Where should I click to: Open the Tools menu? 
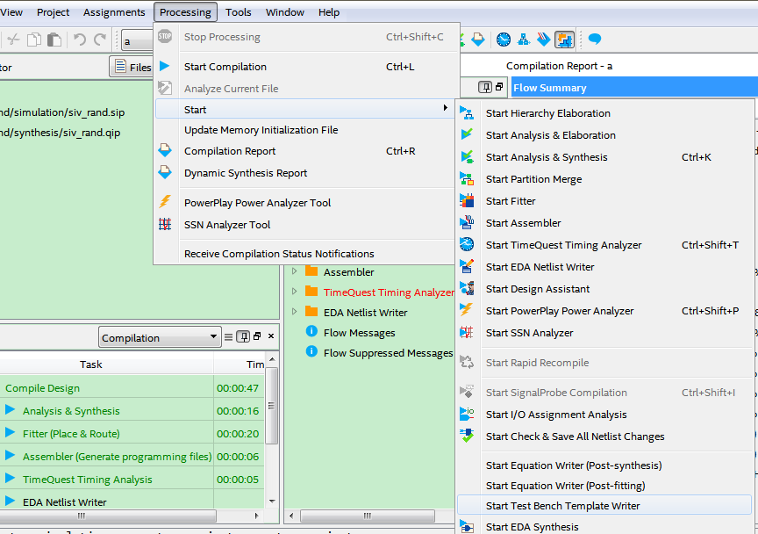click(238, 12)
